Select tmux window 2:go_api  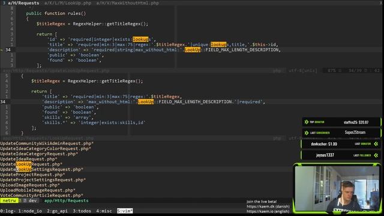[x=57, y=211]
